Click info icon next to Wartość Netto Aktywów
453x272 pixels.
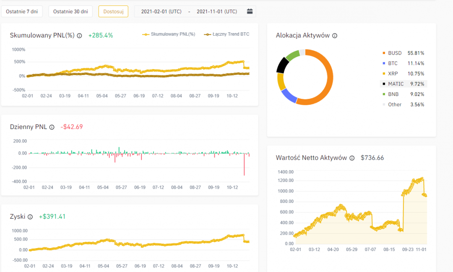352,158
